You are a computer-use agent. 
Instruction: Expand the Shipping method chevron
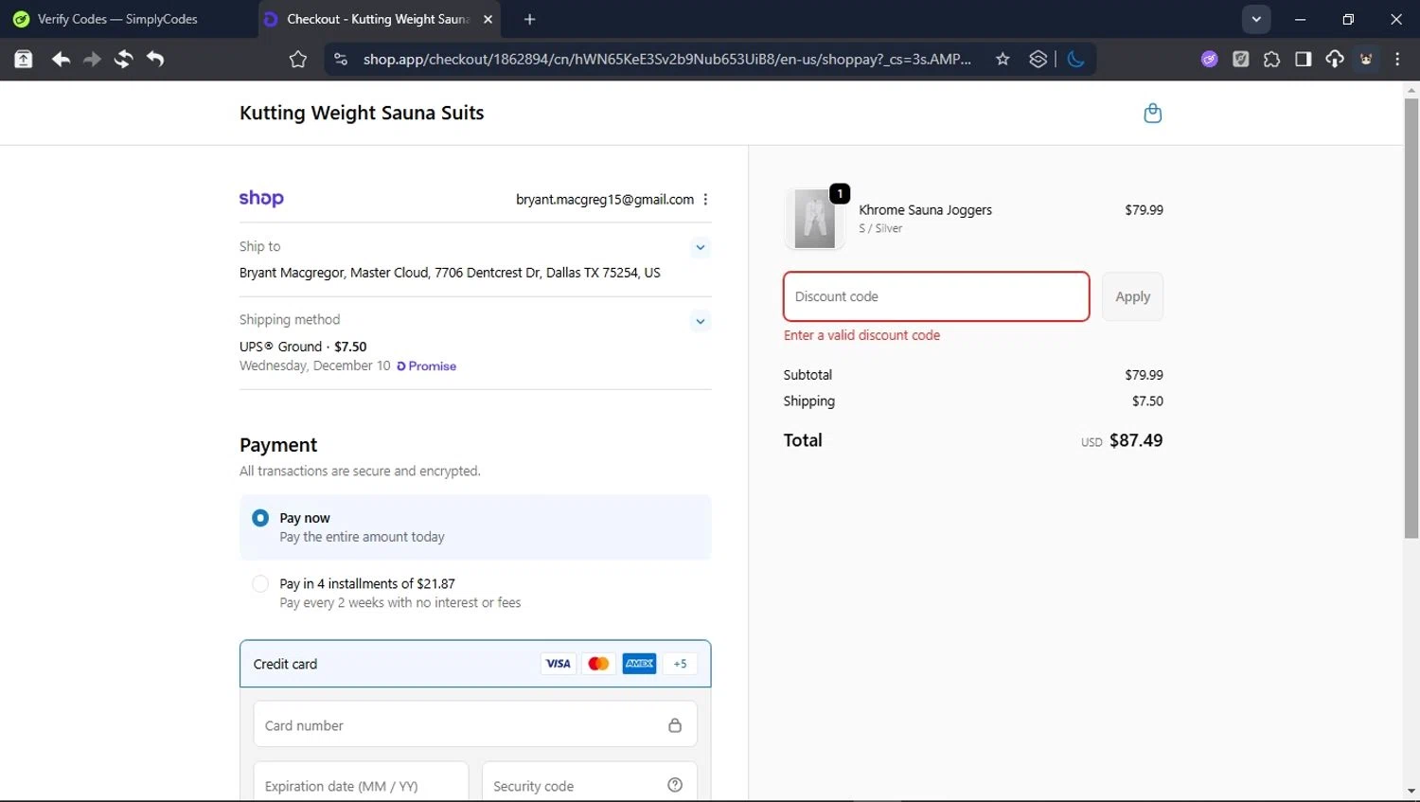click(x=701, y=321)
